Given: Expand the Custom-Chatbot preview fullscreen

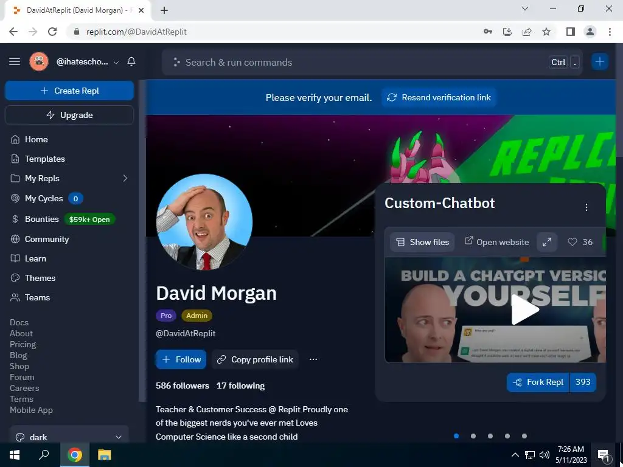Looking at the screenshot, I should pos(547,242).
